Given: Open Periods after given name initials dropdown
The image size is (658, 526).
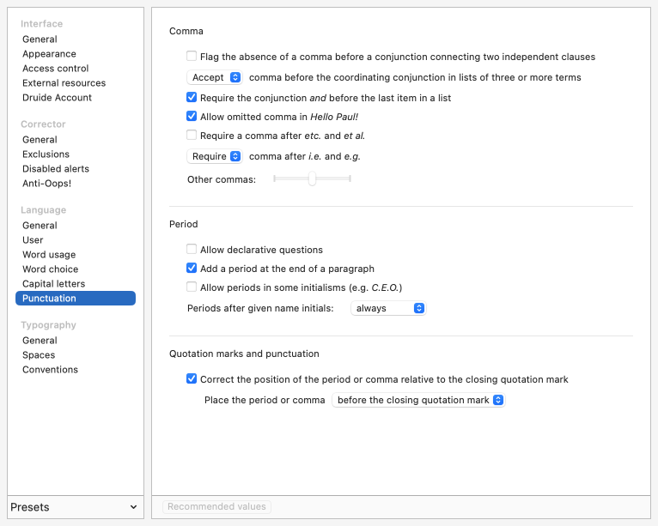Looking at the screenshot, I should (x=388, y=308).
